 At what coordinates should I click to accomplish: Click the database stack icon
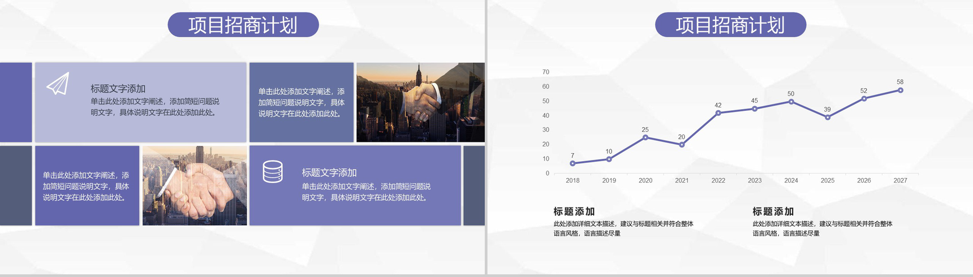[273, 172]
